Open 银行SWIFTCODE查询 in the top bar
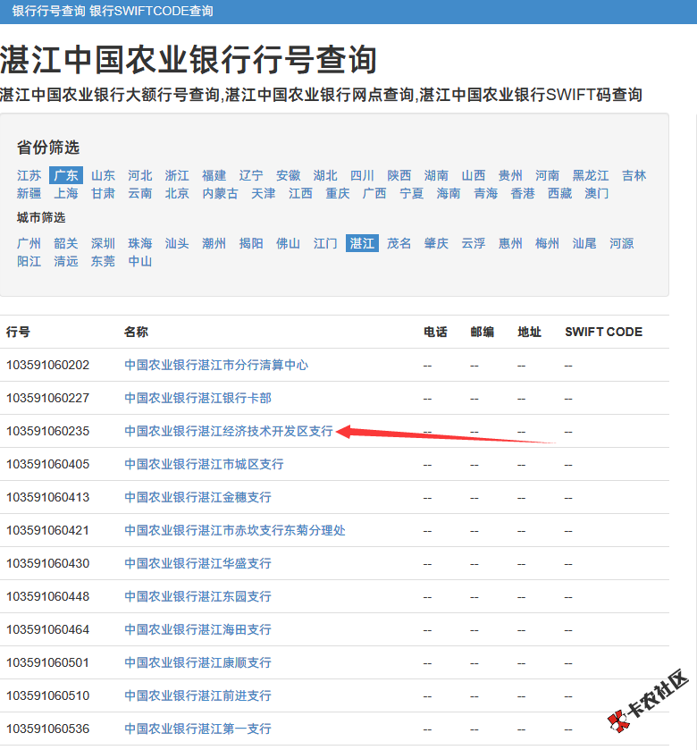The height and width of the screenshot is (750, 697). click(x=151, y=11)
